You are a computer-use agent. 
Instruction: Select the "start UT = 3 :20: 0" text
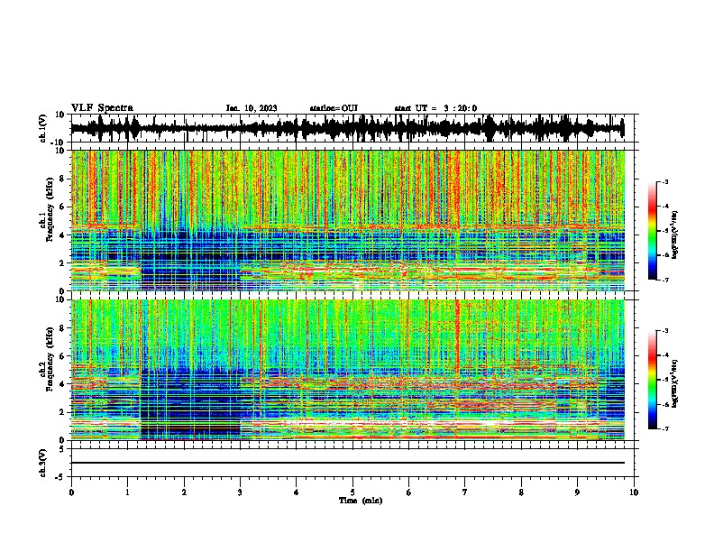pos(435,108)
